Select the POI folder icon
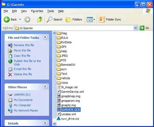154x127 pixels. [59, 60]
